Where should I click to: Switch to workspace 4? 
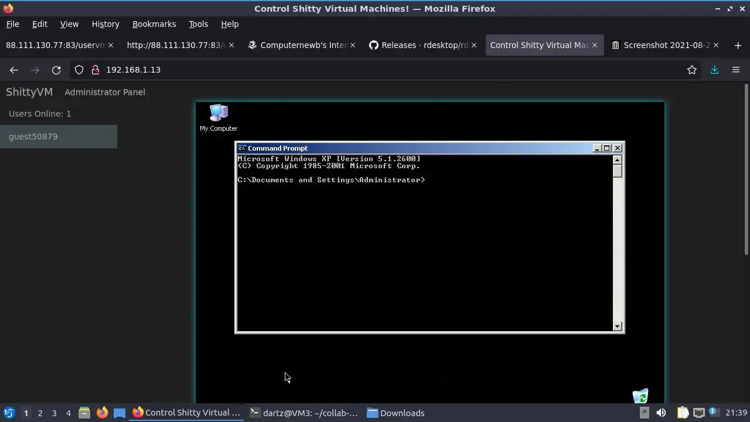pyautogui.click(x=68, y=413)
